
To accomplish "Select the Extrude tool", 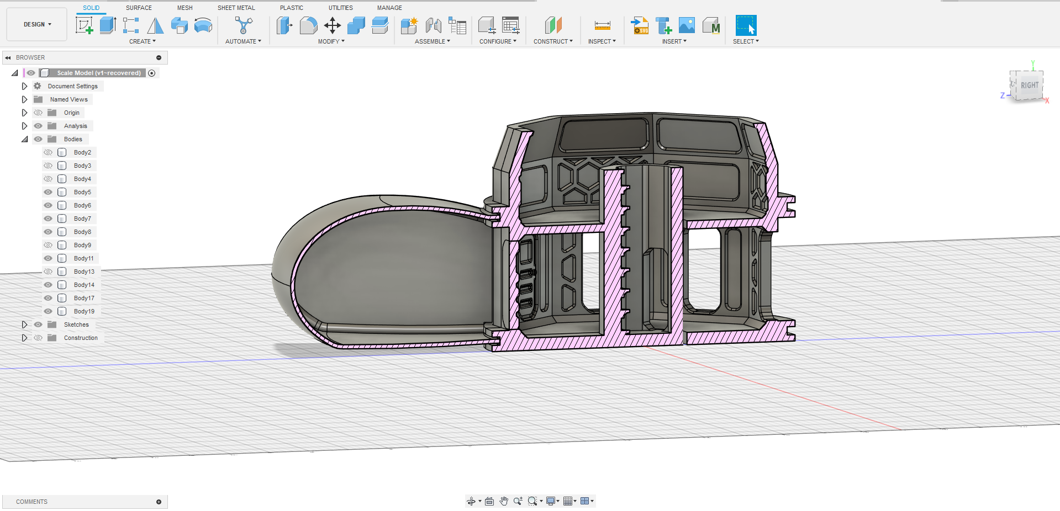I will click(x=108, y=25).
